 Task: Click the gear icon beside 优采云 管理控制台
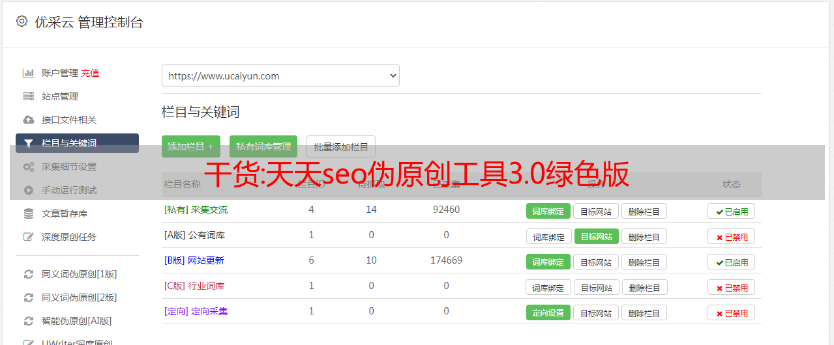click(22, 21)
